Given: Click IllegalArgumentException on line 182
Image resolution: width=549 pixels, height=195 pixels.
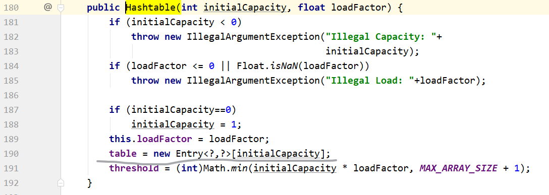Looking at the screenshot, I should (253, 37).
